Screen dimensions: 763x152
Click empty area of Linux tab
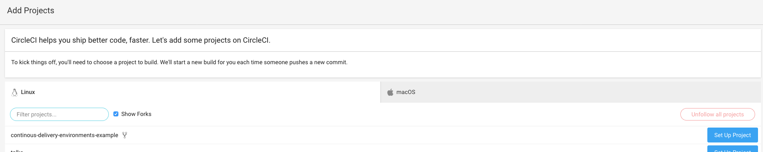(x=208, y=92)
